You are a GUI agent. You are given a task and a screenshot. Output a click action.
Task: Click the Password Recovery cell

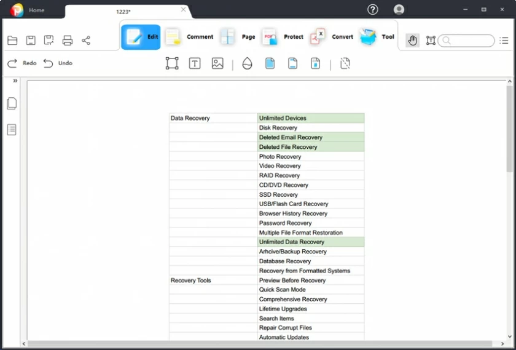[x=311, y=223]
